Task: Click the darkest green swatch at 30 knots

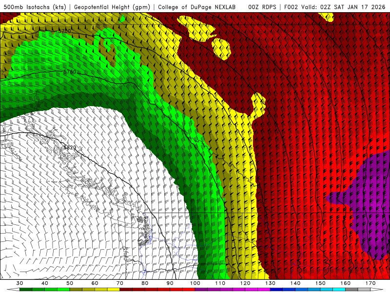Action: [x=26, y=290]
